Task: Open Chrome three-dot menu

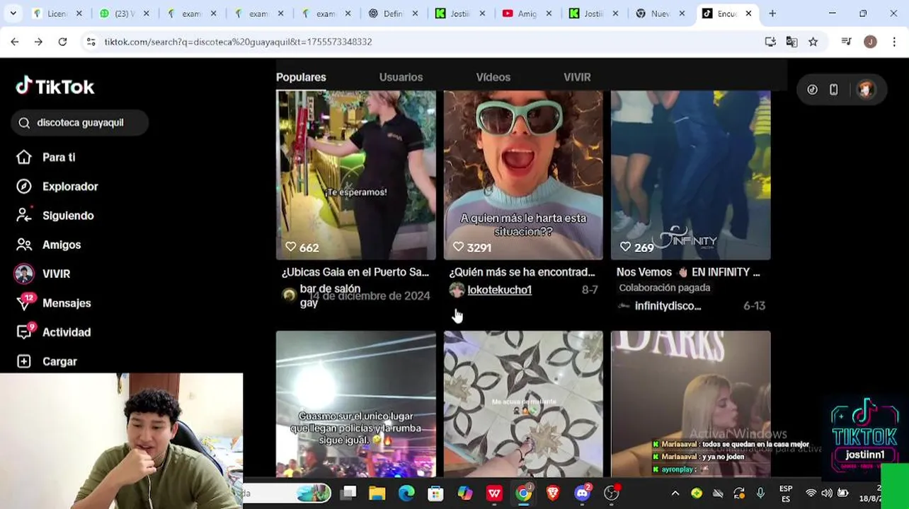Action: pos(894,42)
